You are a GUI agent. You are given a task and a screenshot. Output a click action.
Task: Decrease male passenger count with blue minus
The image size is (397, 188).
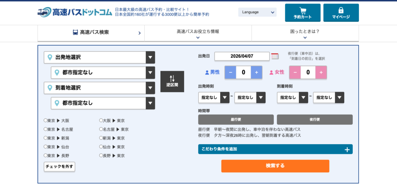(230, 72)
